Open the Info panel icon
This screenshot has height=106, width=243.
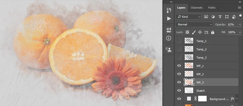(x=169, y=38)
